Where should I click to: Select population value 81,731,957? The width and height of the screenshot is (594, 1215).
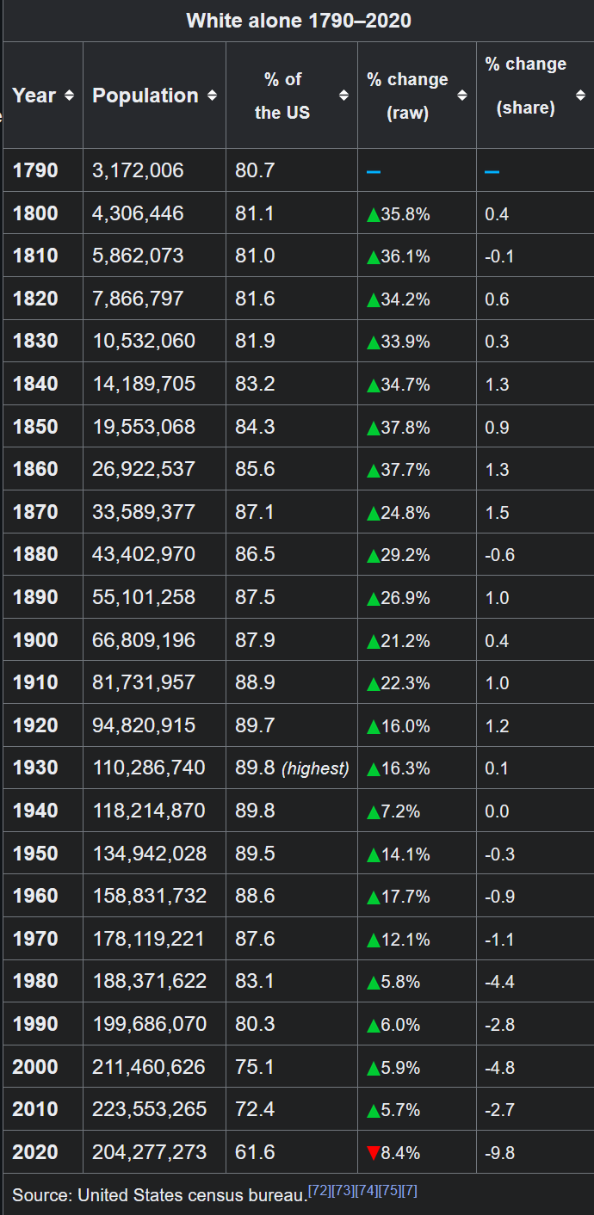[144, 682]
